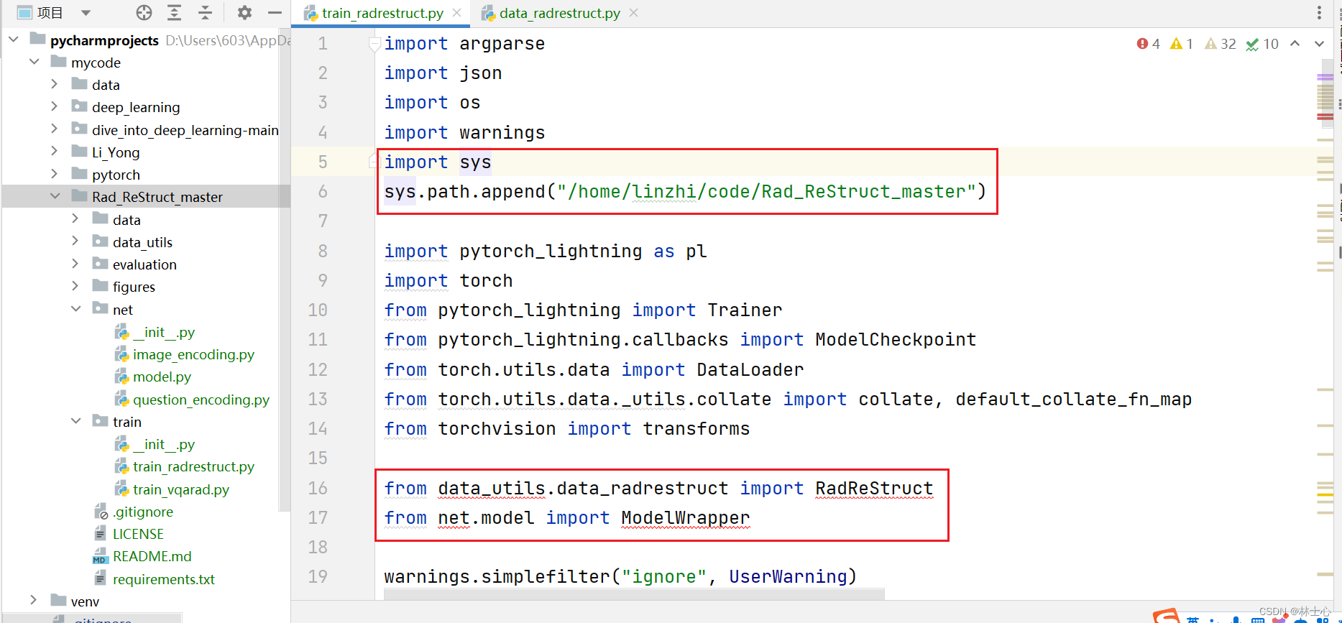Collapse the pycharmprojects root folder
The width and height of the screenshot is (1342, 623).
click(x=13, y=40)
